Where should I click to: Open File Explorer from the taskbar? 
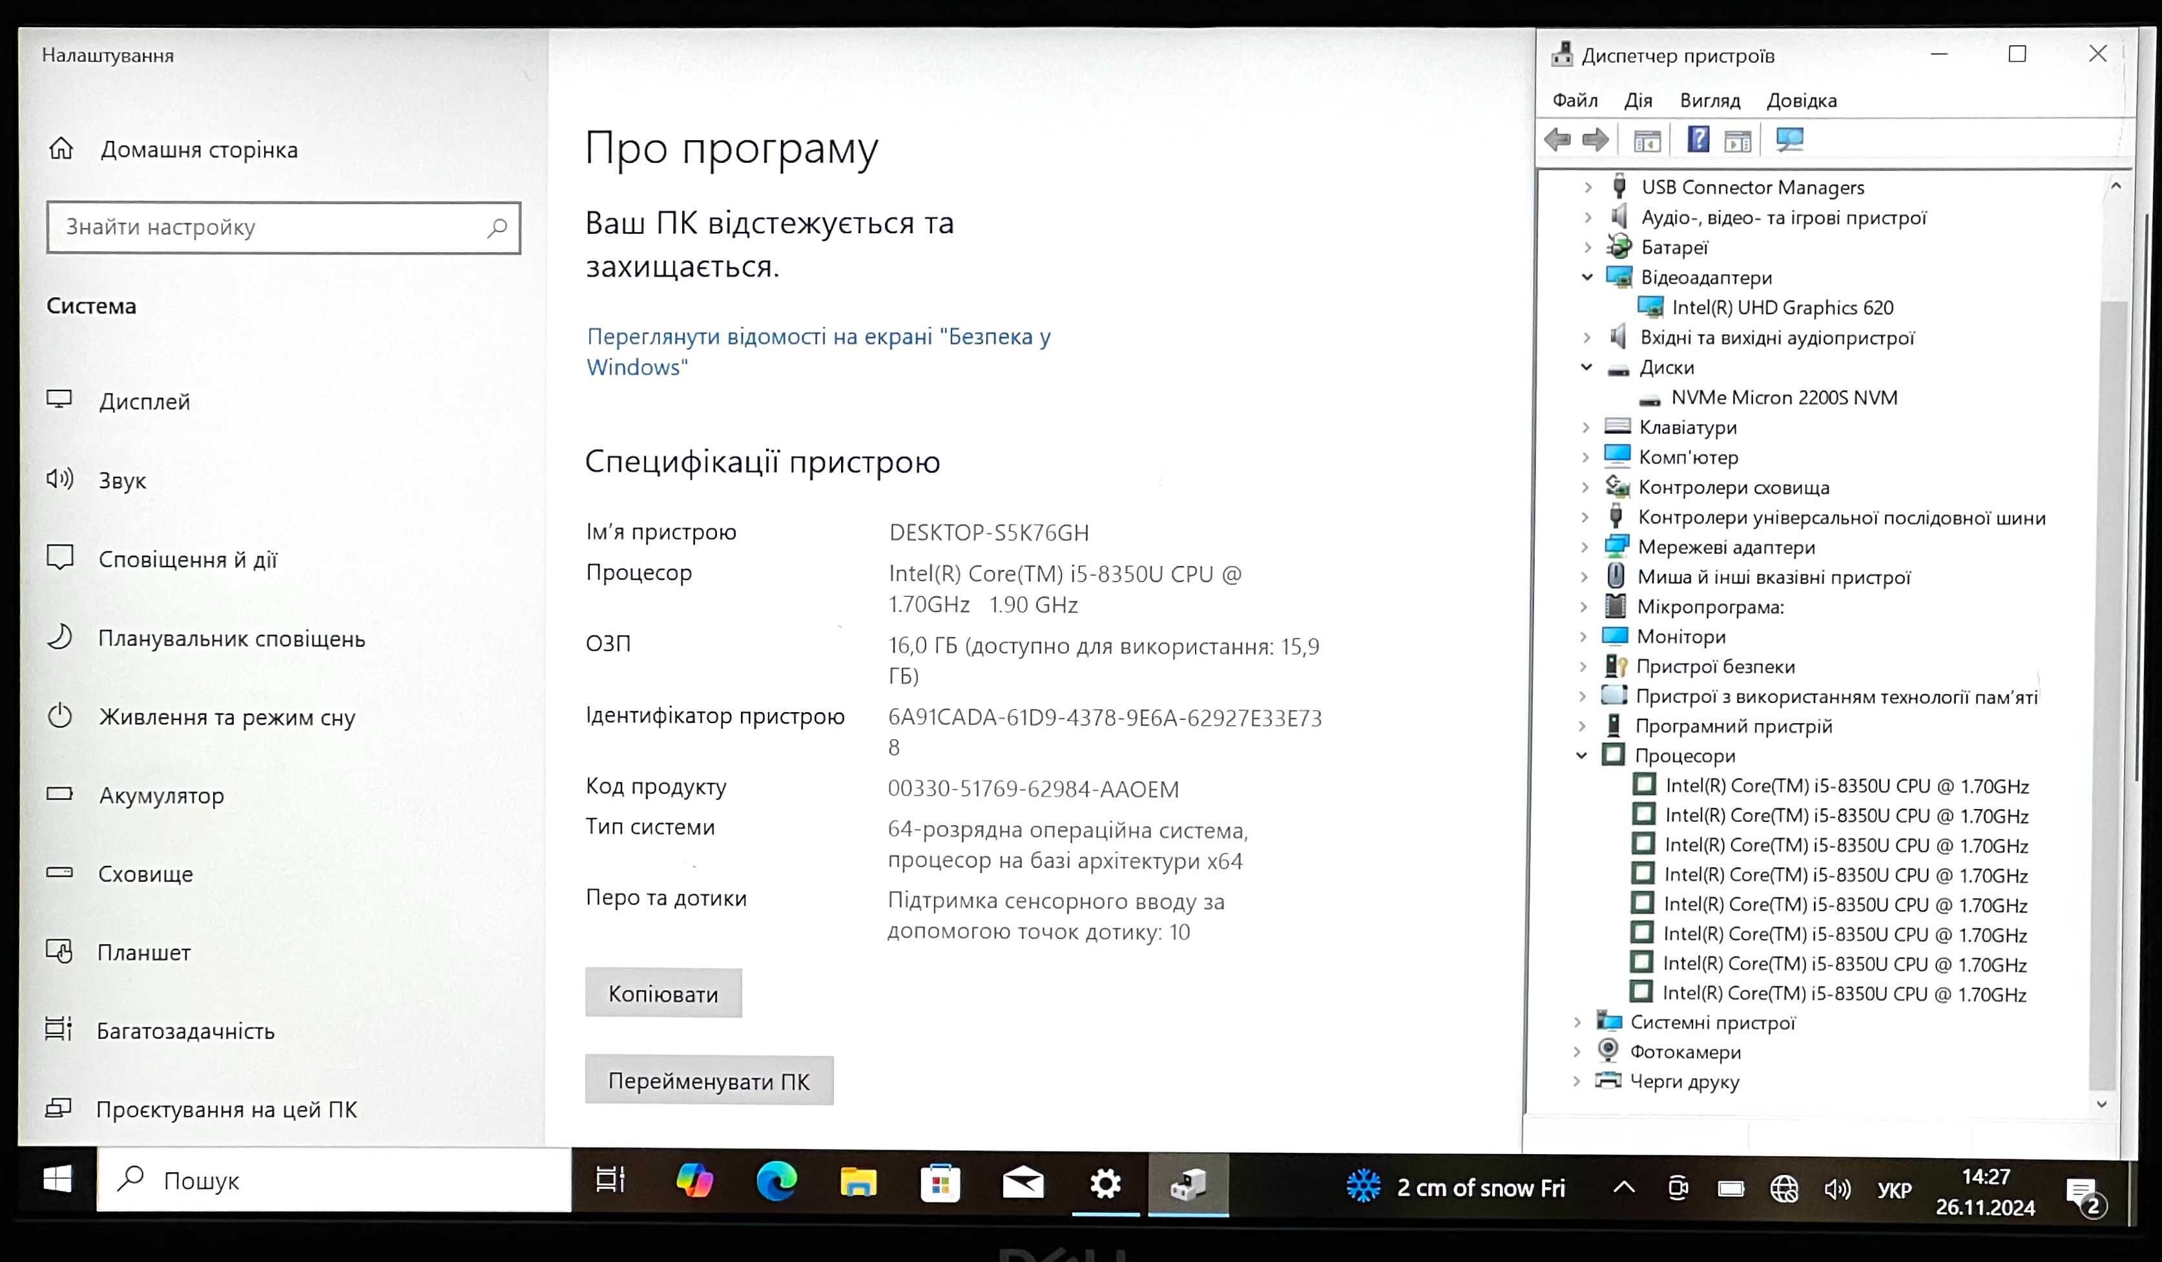858,1183
